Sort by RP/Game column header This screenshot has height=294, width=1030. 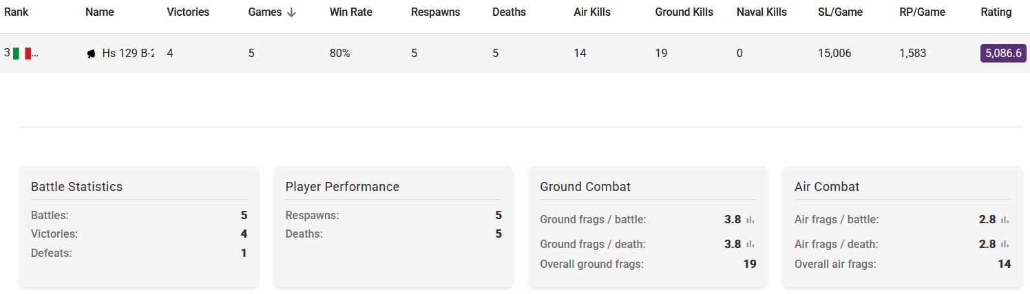tap(922, 12)
